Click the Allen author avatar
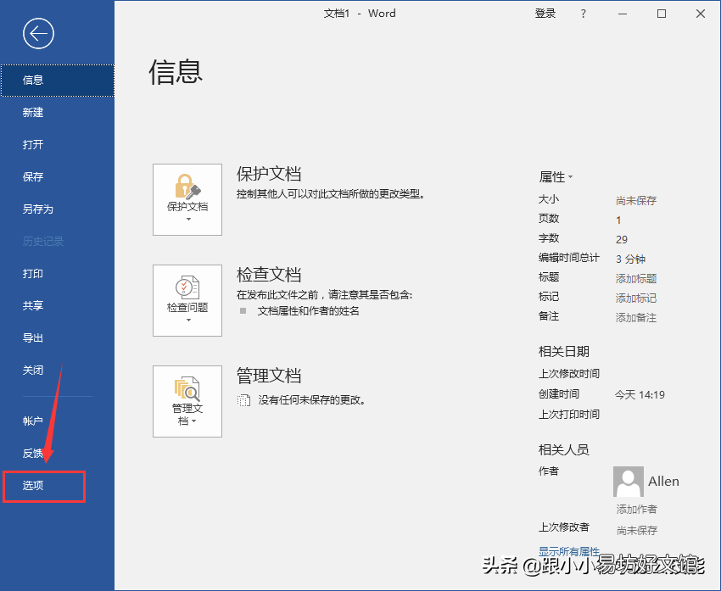The width and height of the screenshot is (721, 591). click(x=628, y=482)
